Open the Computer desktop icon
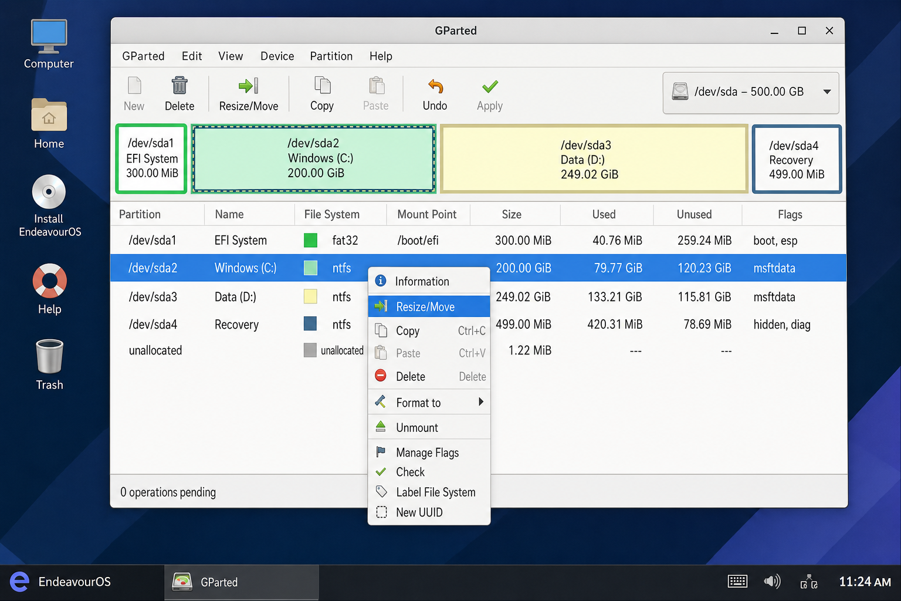The image size is (901, 601). (x=49, y=45)
